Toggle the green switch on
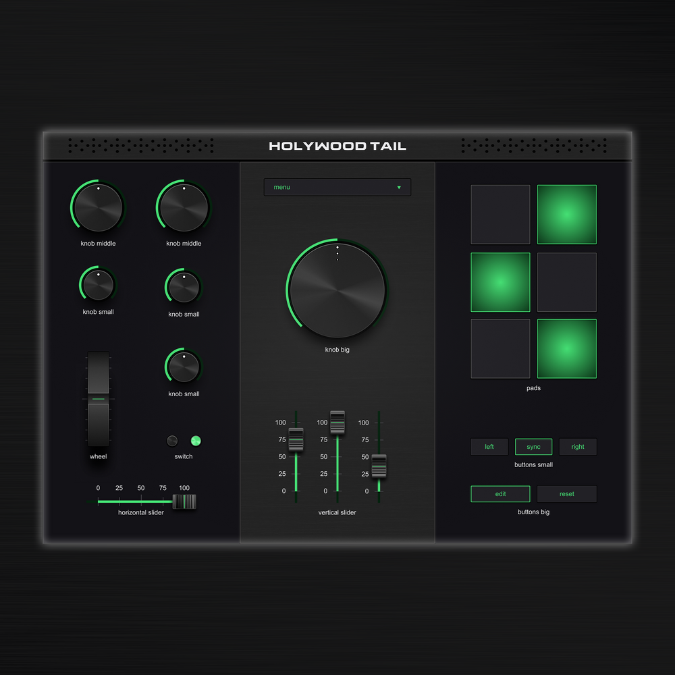The height and width of the screenshot is (675, 675). 195,440
